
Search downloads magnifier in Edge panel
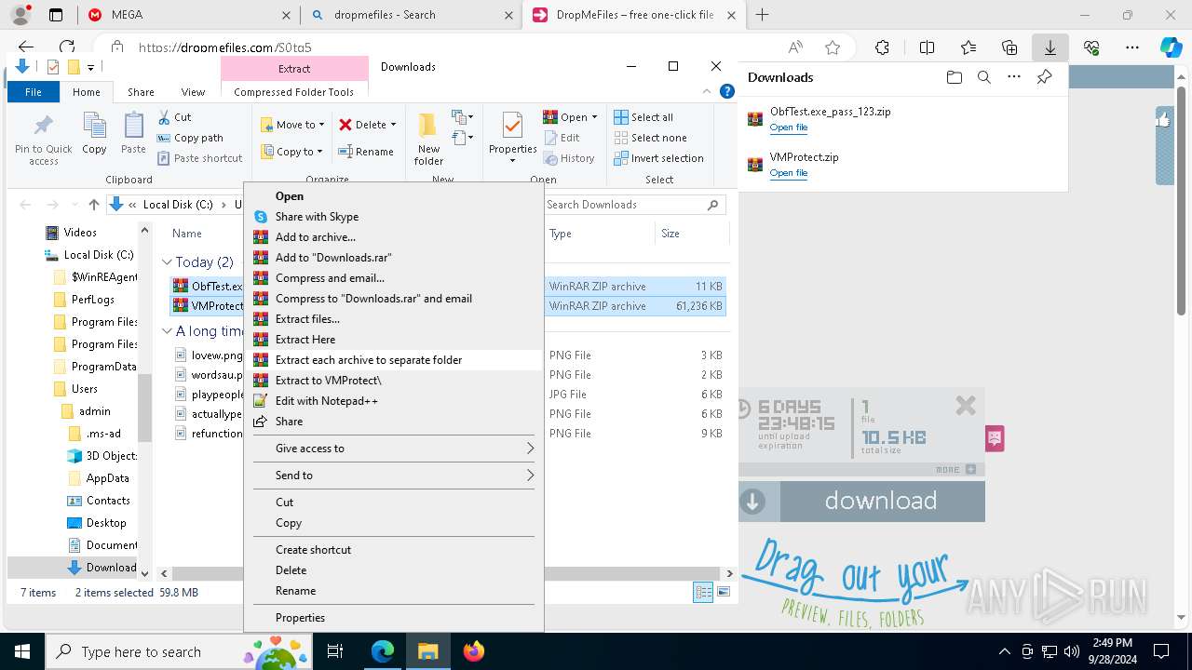point(983,77)
